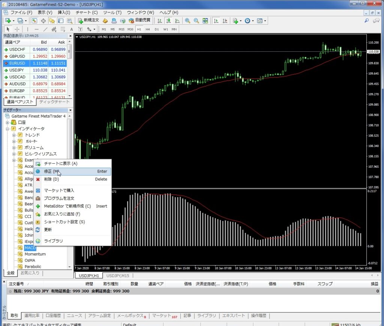384x326 pixels.
Task: Click the search magnifier icon at top right
Action: point(367,21)
